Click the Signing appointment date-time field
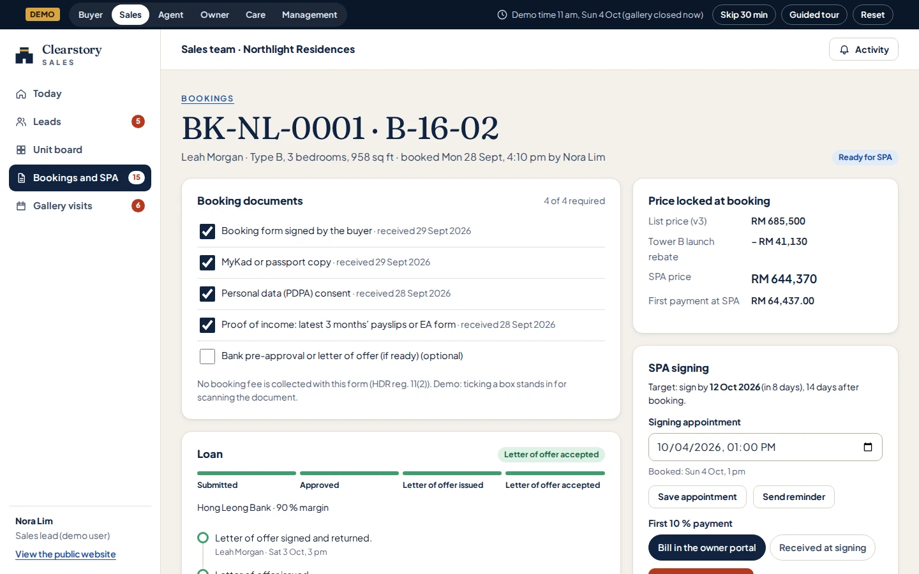The image size is (919, 574). click(x=765, y=447)
